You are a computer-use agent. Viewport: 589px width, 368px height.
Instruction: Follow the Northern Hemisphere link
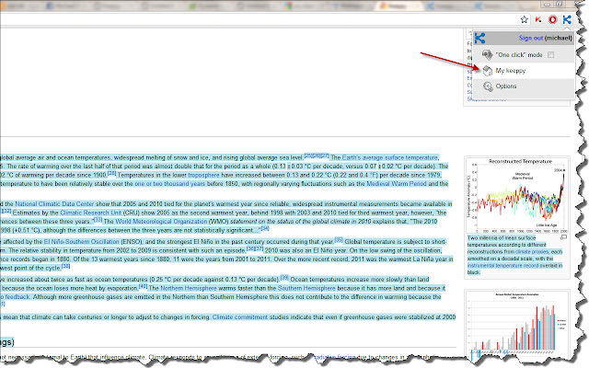click(189, 288)
